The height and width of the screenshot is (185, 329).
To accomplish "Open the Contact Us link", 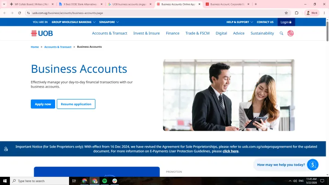I will click(265, 22).
